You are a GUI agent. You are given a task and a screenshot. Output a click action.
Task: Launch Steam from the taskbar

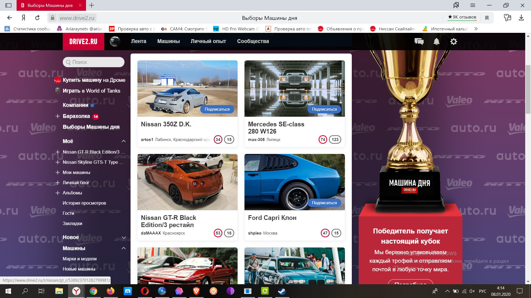tap(282, 291)
